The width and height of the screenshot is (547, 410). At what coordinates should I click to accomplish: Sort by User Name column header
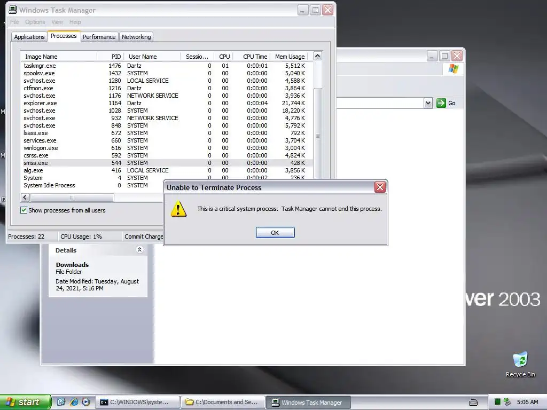[x=152, y=57]
